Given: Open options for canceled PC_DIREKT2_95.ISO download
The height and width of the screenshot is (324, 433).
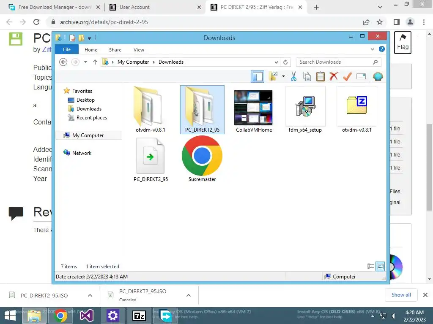Looking at the screenshot, I should tap(189, 295).
